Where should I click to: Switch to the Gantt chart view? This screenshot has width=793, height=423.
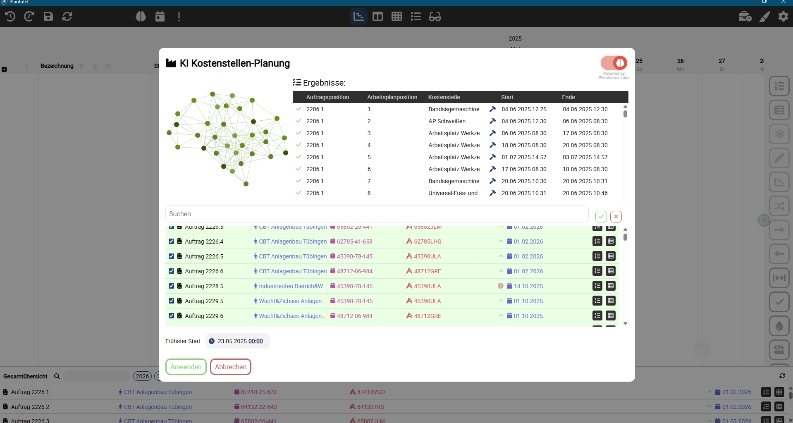pyautogui.click(x=358, y=17)
